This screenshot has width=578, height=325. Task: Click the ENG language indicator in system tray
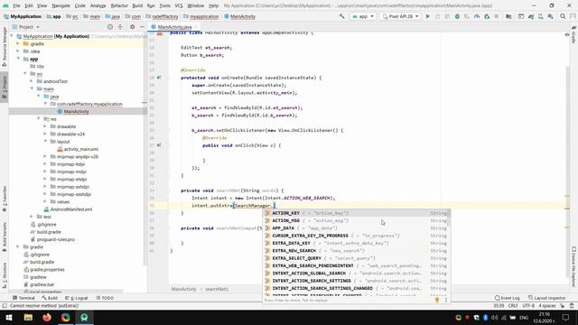(524, 317)
